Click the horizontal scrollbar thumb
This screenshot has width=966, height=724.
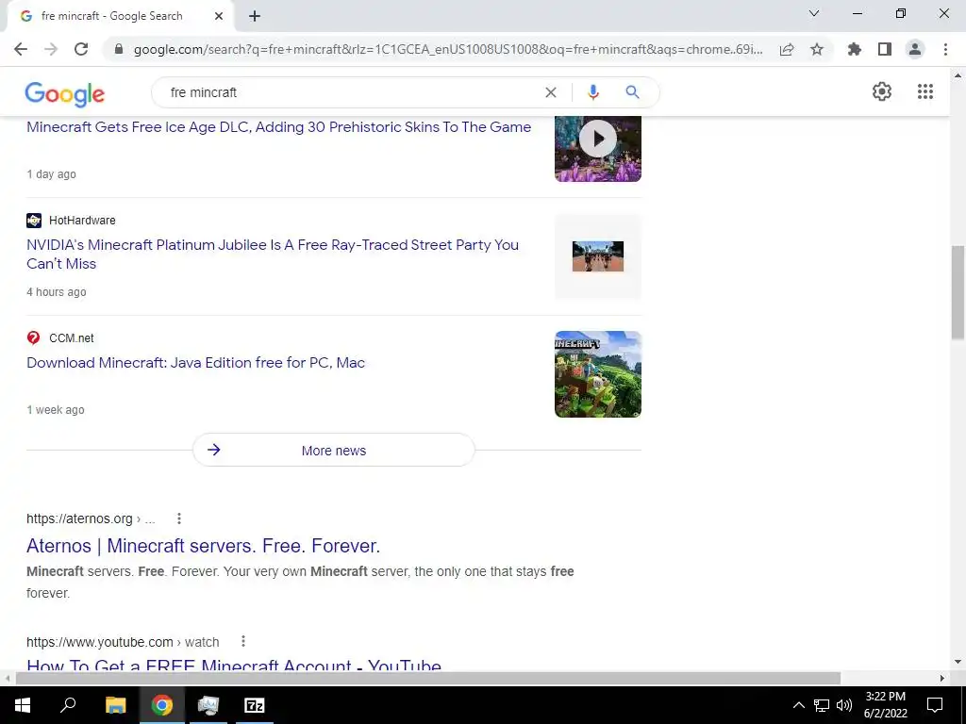(x=427, y=678)
